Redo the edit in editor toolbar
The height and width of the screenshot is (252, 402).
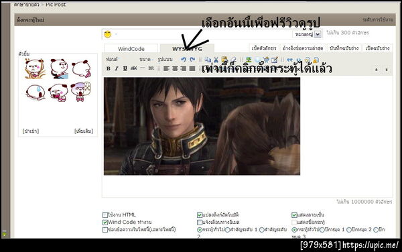click(x=192, y=60)
